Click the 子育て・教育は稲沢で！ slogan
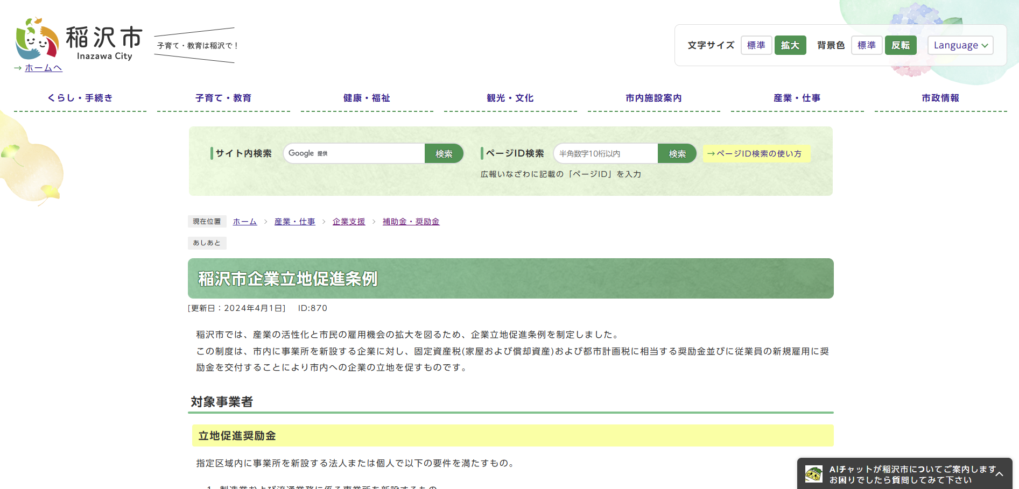1019x489 pixels. (x=197, y=46)
